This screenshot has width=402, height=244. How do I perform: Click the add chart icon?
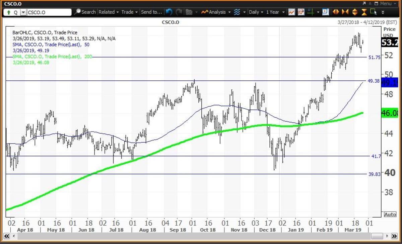click(x=291, y=12)
